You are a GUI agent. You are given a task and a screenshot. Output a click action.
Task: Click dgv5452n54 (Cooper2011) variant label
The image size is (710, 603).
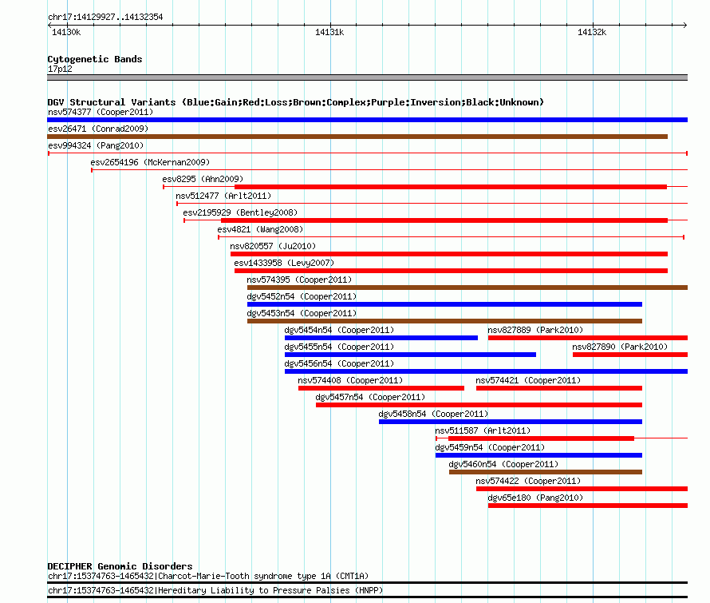(302, 296)
